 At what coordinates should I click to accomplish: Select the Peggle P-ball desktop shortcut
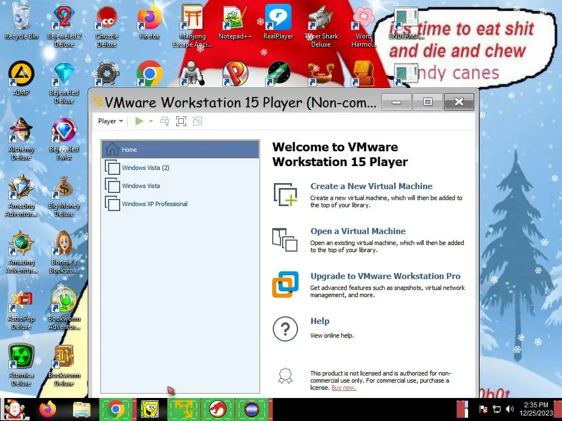pos(235,74)
